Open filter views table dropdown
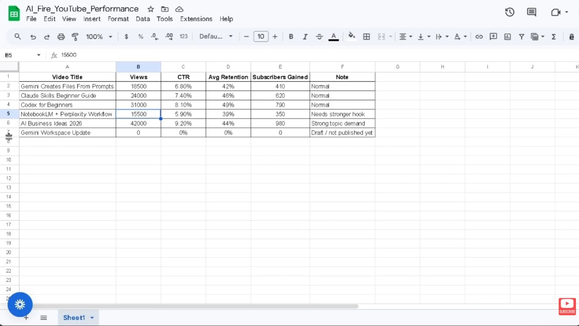The height and width of the screenshot is (326, 579). (538, 37)
